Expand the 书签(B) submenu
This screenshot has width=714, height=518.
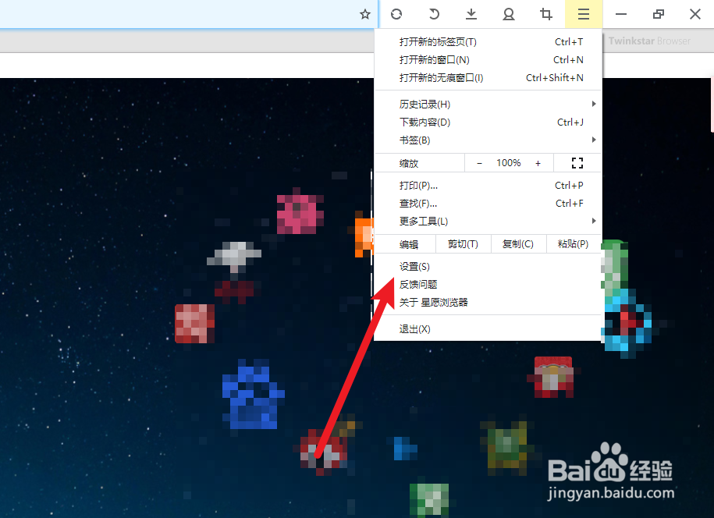click(594, 140)
